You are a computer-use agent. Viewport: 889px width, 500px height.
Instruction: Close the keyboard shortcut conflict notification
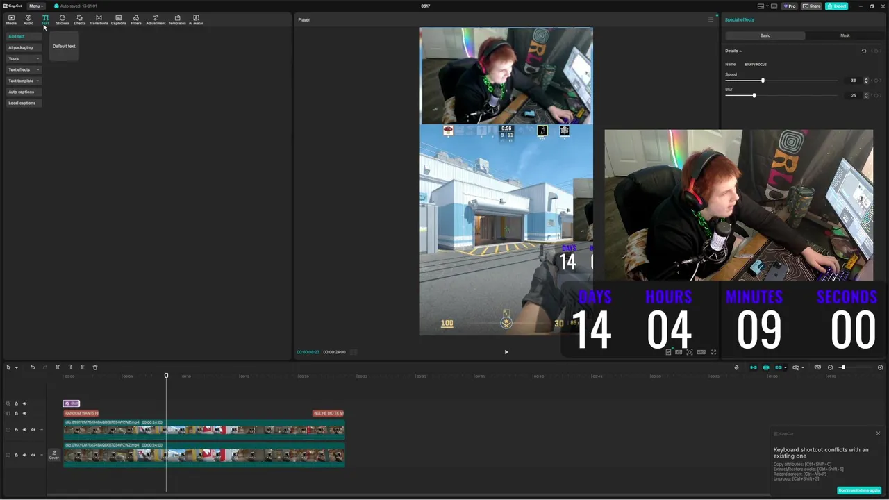tap(878, 433)
